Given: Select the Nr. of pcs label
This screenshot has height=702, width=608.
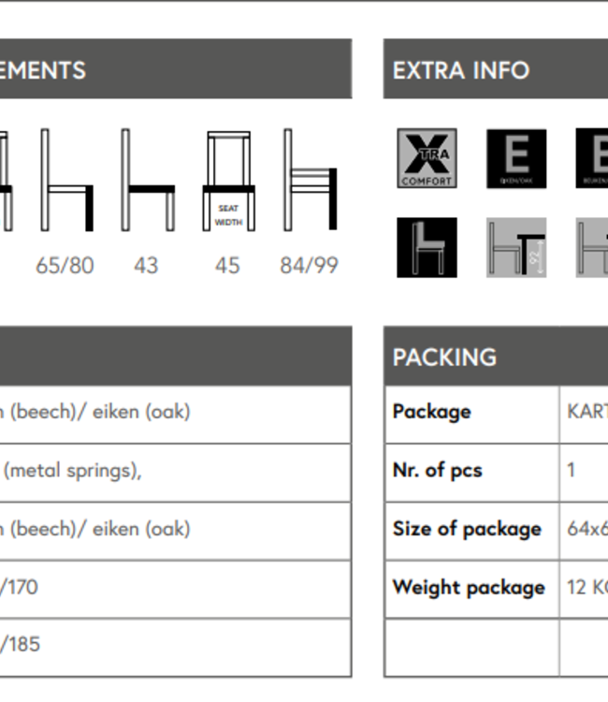Looking at the screenshot, I should click(x=437, y=470).
